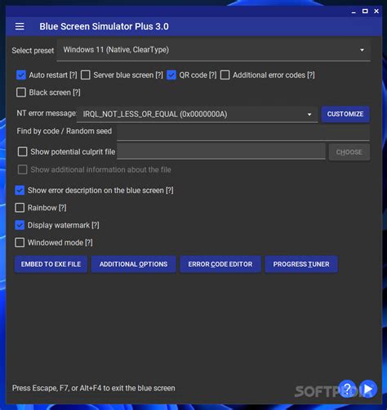Enable Additional error codes checkbox
The width and height of the screenshot is (387, 410).
(225, 75)
